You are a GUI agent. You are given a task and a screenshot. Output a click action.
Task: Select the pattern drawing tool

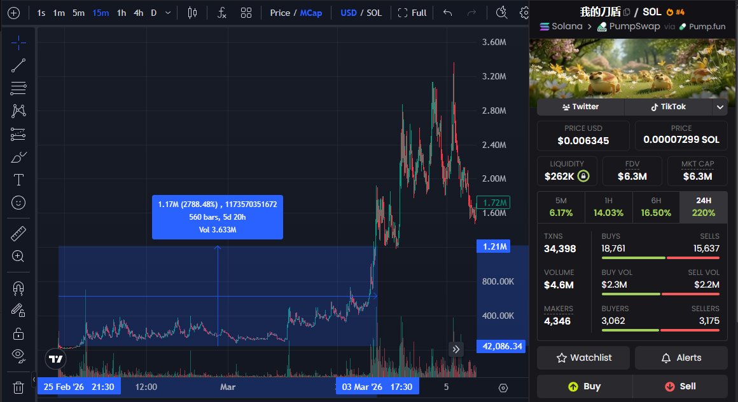point(18,111)
